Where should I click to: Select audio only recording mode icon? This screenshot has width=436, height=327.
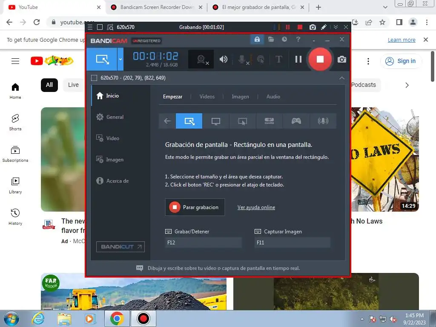pyautogui.click(x=323, y=121)
